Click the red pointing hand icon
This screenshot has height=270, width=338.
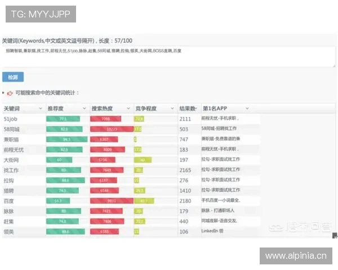pyautogui.click(x=10, y=93)
